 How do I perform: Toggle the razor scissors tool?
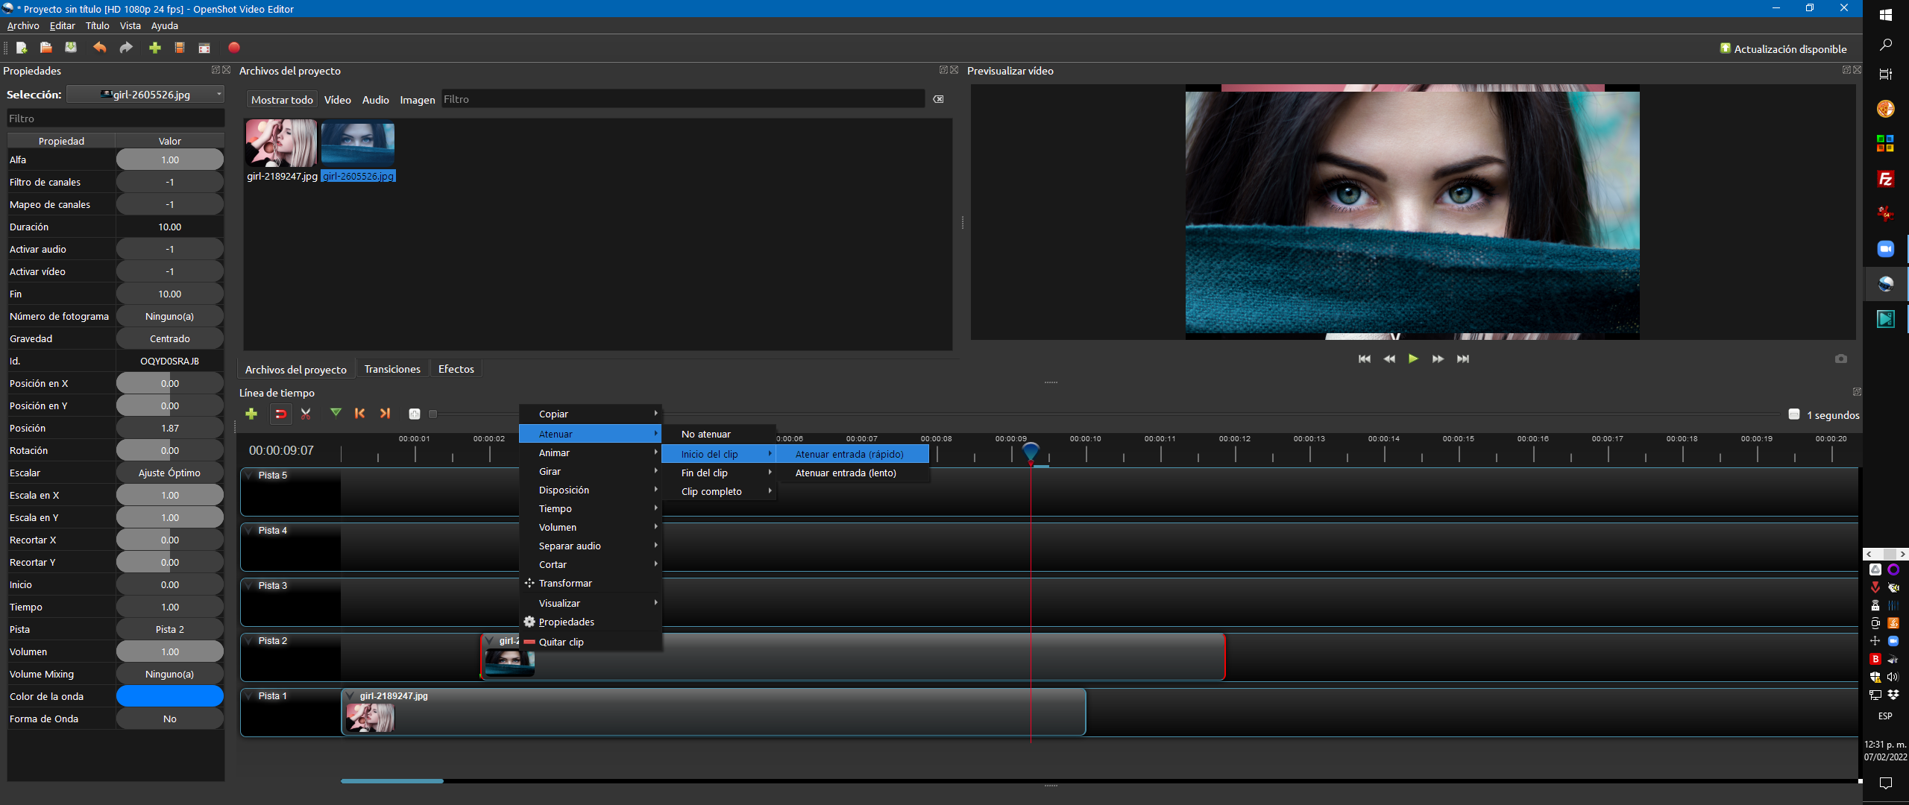306,414
